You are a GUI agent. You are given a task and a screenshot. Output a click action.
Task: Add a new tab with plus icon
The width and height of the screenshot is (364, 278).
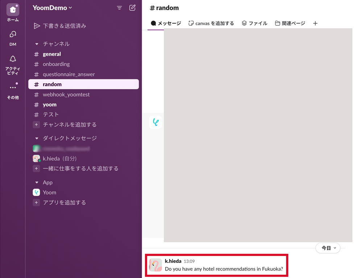point(315,23)
